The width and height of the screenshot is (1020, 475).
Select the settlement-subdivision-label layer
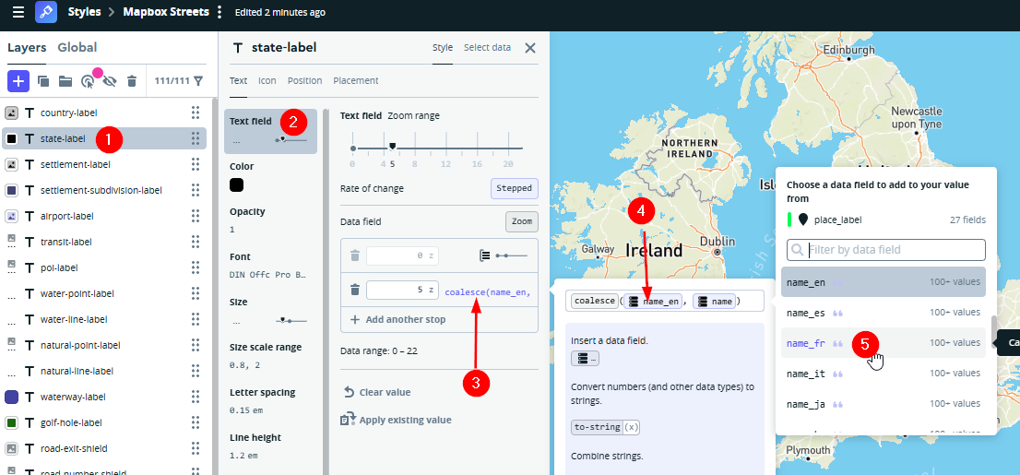[x=104, y=190]
